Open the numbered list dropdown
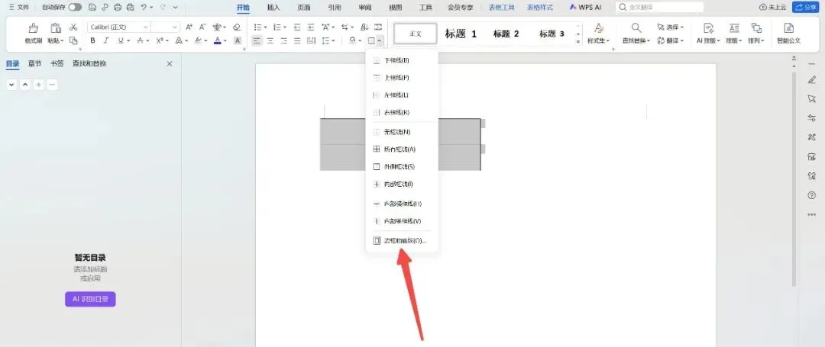 tap(285, 27)
